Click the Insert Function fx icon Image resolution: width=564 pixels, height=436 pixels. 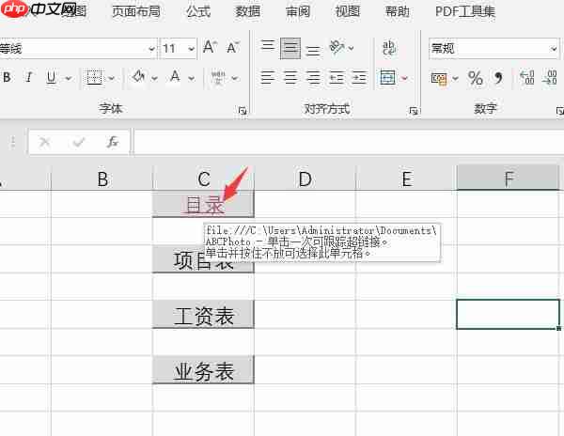[x=113, y=142]
